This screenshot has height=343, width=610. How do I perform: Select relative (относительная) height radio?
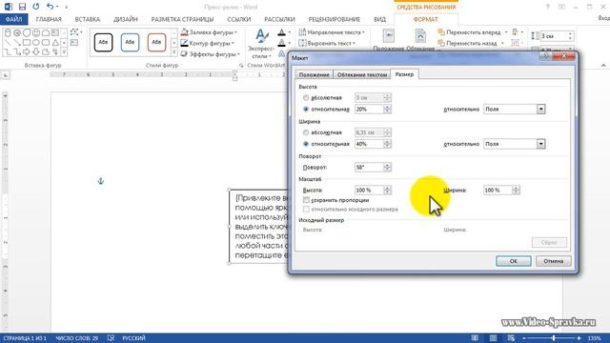click(x=306, y=110)
